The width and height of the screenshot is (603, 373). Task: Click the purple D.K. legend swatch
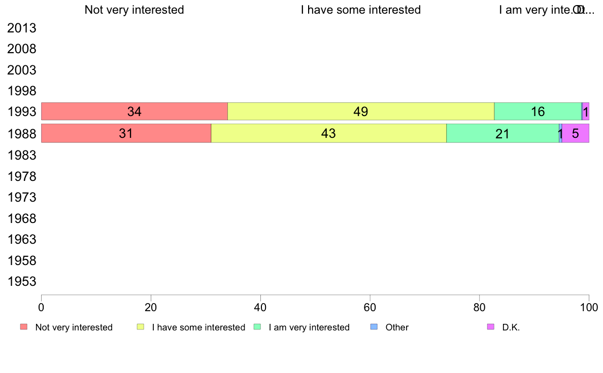click(x=491, y=327)
